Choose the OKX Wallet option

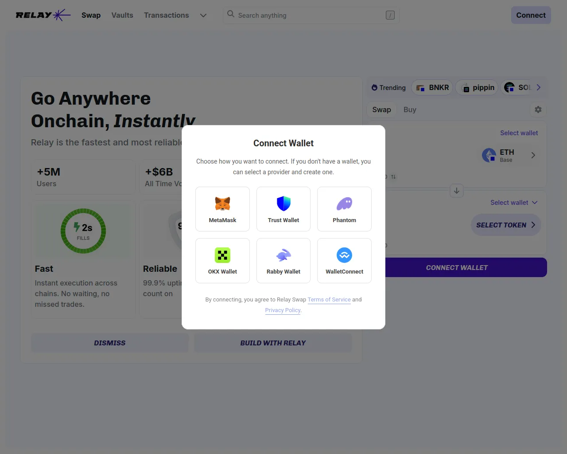pyautogui.click(x=222, y=261)
